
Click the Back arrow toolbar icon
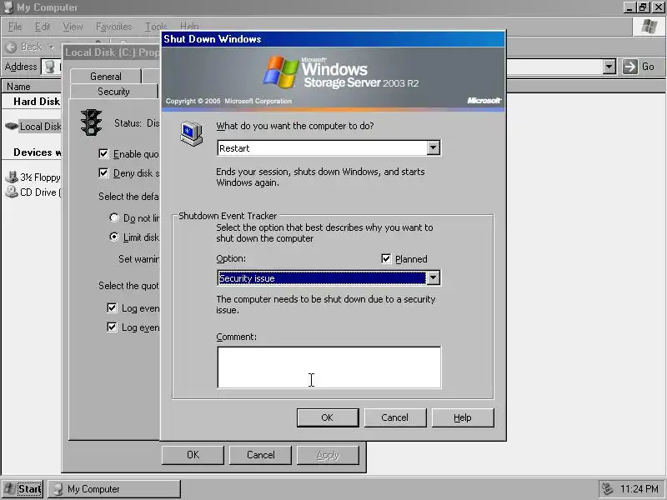point(11,47)
